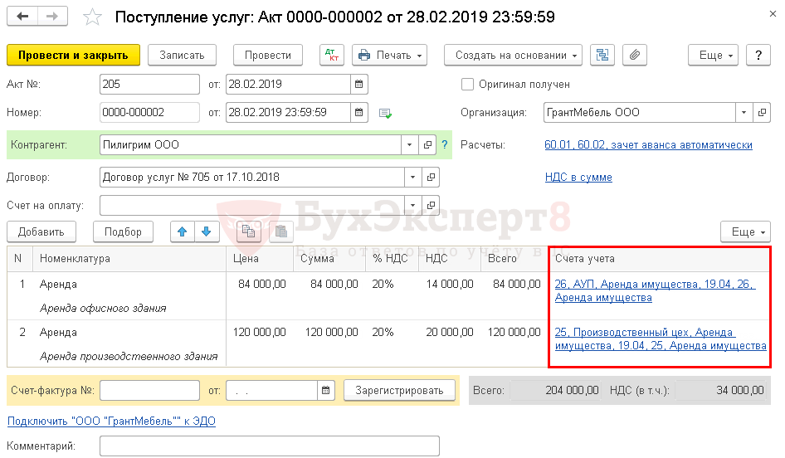Open document structure icon next to paperclip
The image size is (785, 458).
[603, 56]
